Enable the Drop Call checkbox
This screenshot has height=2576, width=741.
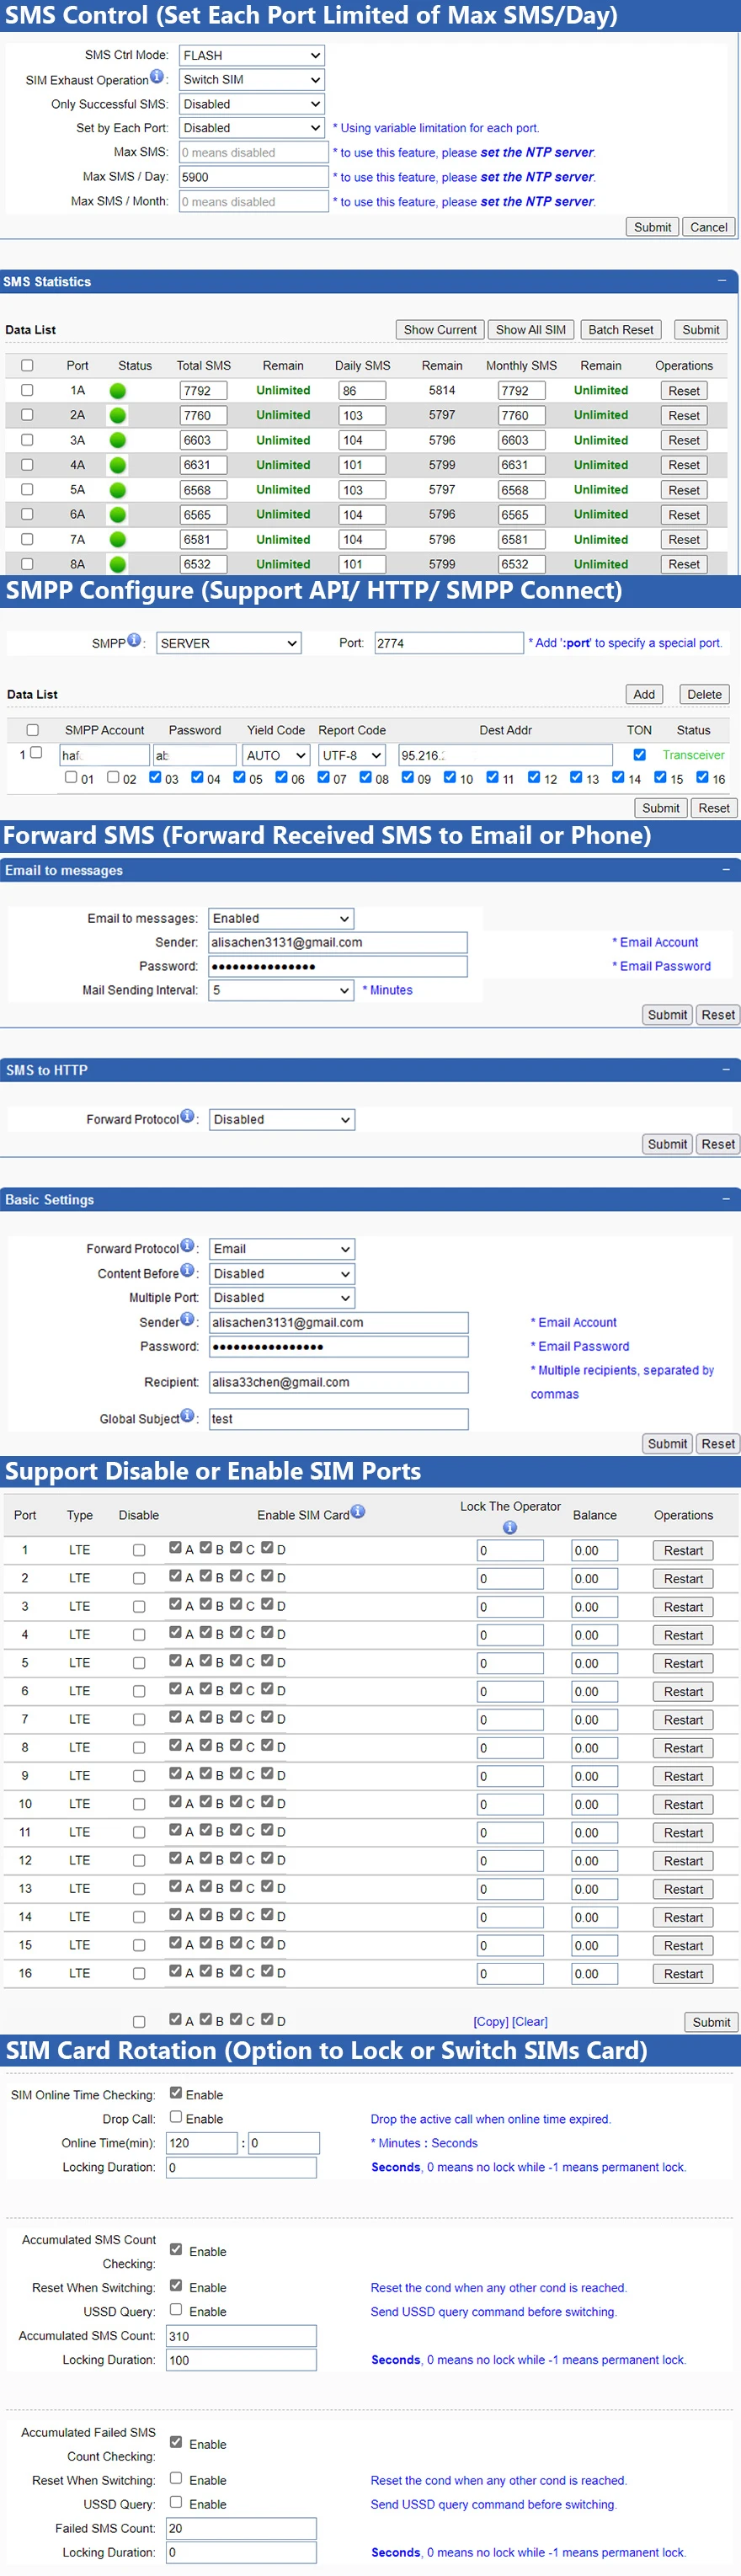(x=176, y=2117)
